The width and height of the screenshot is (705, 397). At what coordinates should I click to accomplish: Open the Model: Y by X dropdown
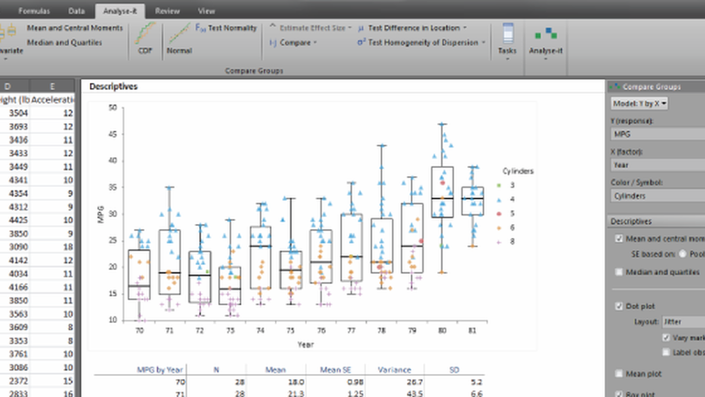click(639, 103)
